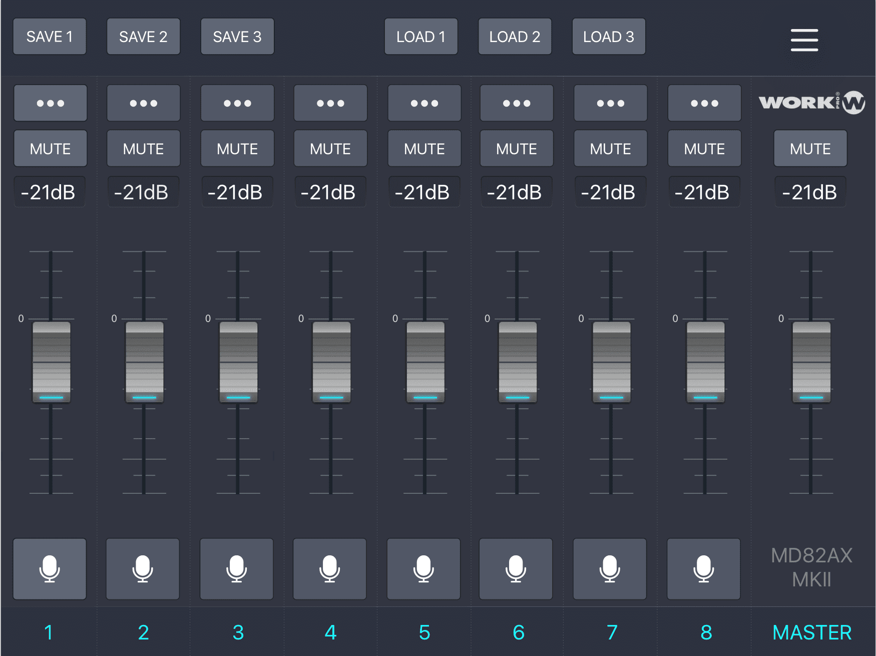Click the microphone icon for channel 3

tap(237, 569)
